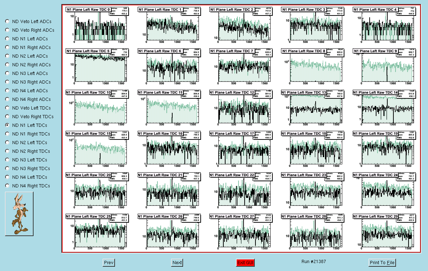Screen dimensions: 428x271
Task: Click the title label N1 Plane Left Raw TDC 12
Action: pyautogui.click(x=232, y=93)
